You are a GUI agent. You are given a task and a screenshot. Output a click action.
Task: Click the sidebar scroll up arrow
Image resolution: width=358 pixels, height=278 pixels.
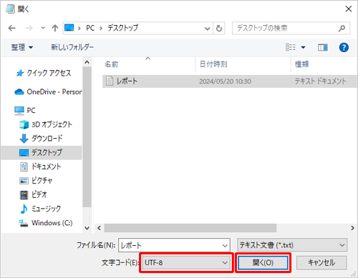87,62
